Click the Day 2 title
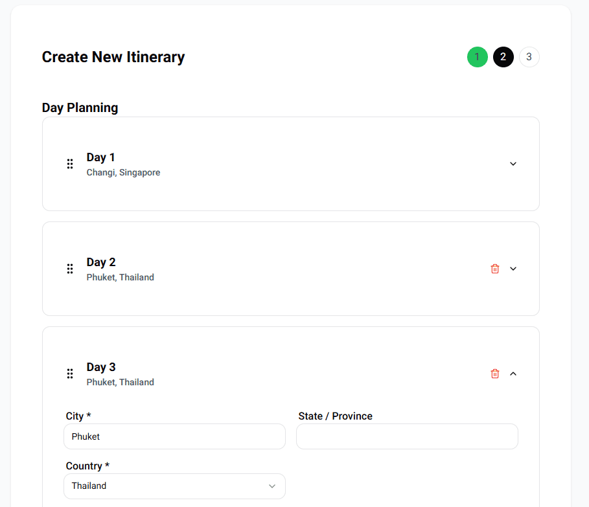 click(100, 262)
